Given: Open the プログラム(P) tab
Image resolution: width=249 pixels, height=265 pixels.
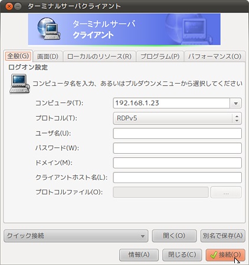Looking at the screenshot, I should (160, 57).
